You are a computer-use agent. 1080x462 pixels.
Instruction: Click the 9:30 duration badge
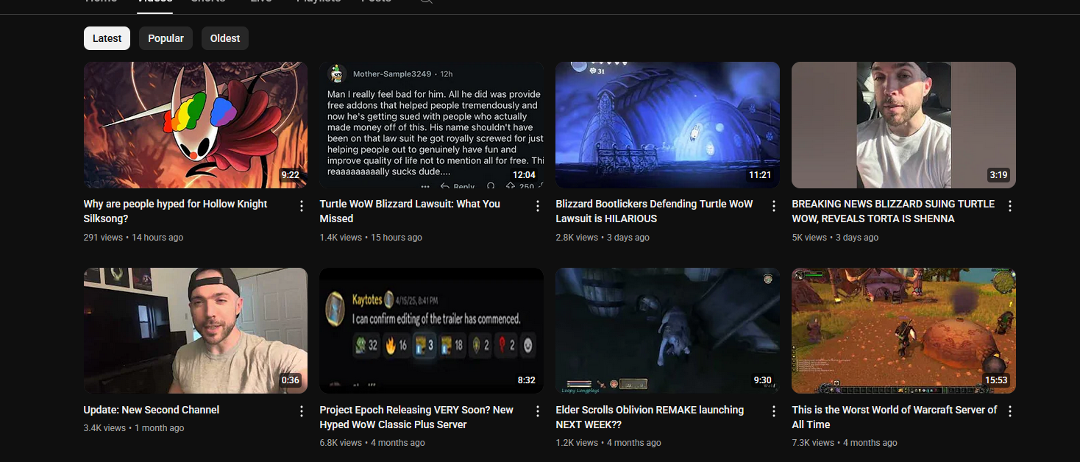click(x=762, y=380)
